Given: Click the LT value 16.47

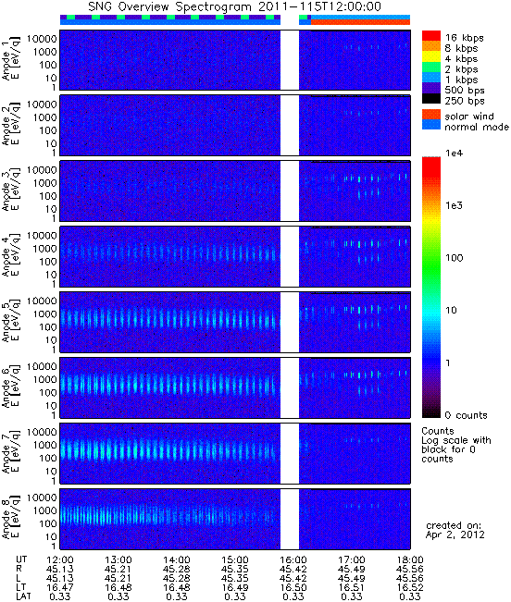Looking at the screenshot, I should click(x=60, y=587).
